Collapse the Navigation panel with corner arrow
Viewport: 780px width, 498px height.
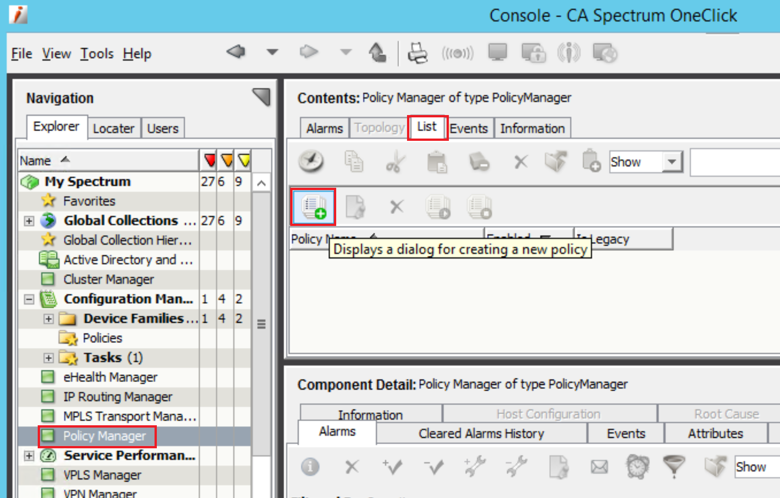[x=261, y=97]
